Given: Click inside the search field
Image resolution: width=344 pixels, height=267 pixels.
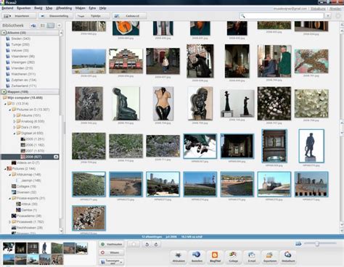Looking at the screenshot, I should coord(282,16).
